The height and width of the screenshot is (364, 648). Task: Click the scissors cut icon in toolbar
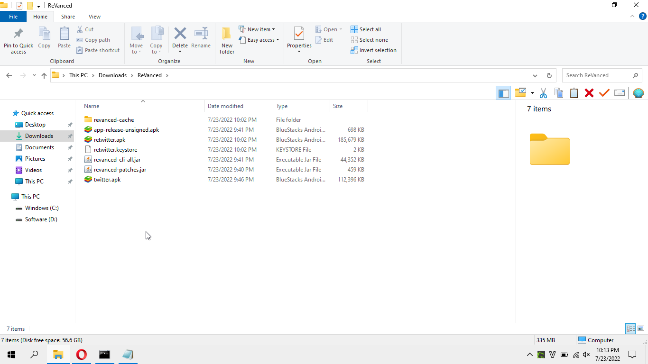tap(544, 93)
